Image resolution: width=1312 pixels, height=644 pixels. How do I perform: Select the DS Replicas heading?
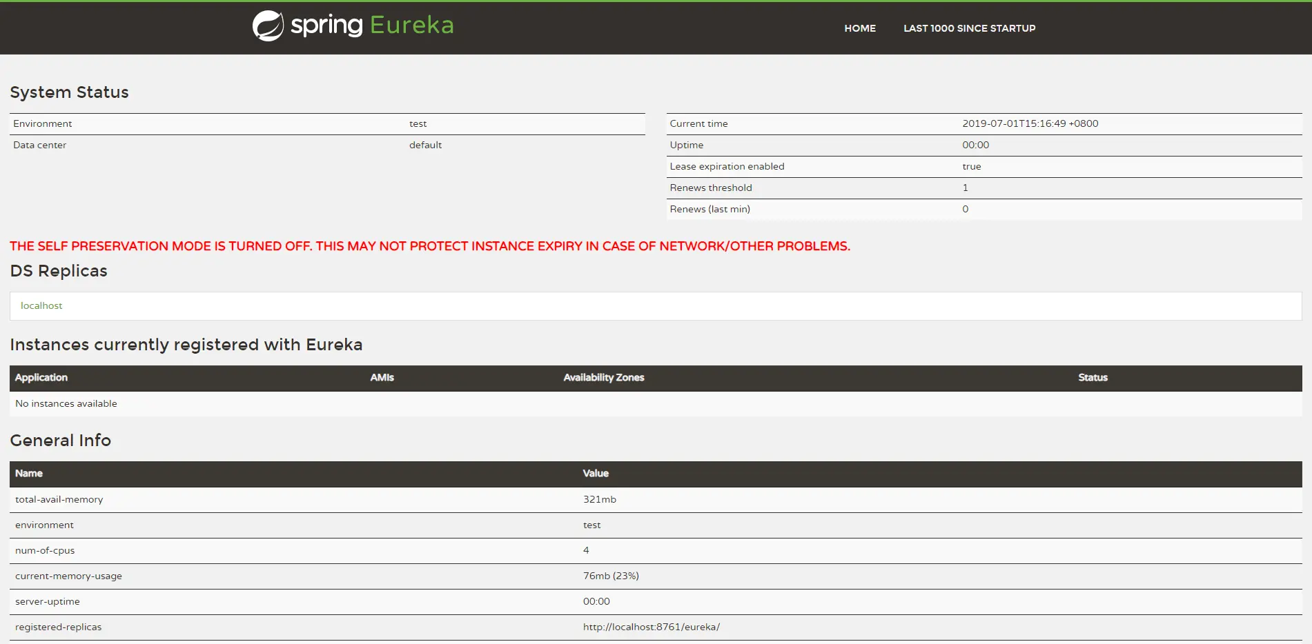point(59,271)
